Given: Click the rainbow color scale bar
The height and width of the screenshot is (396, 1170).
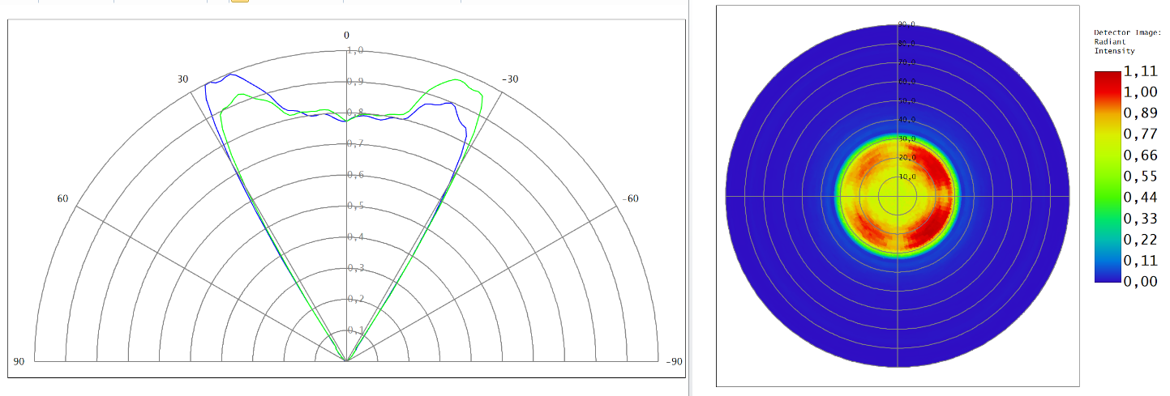Looking at the screenshot, I should pos(1107,177).
